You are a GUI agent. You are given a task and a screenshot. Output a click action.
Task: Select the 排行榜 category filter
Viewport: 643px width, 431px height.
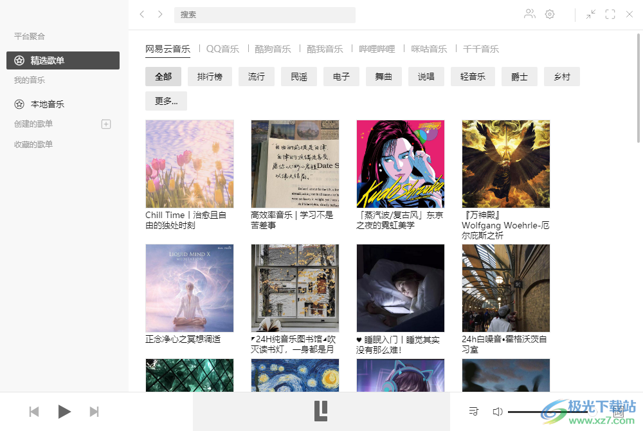point(210,77)
